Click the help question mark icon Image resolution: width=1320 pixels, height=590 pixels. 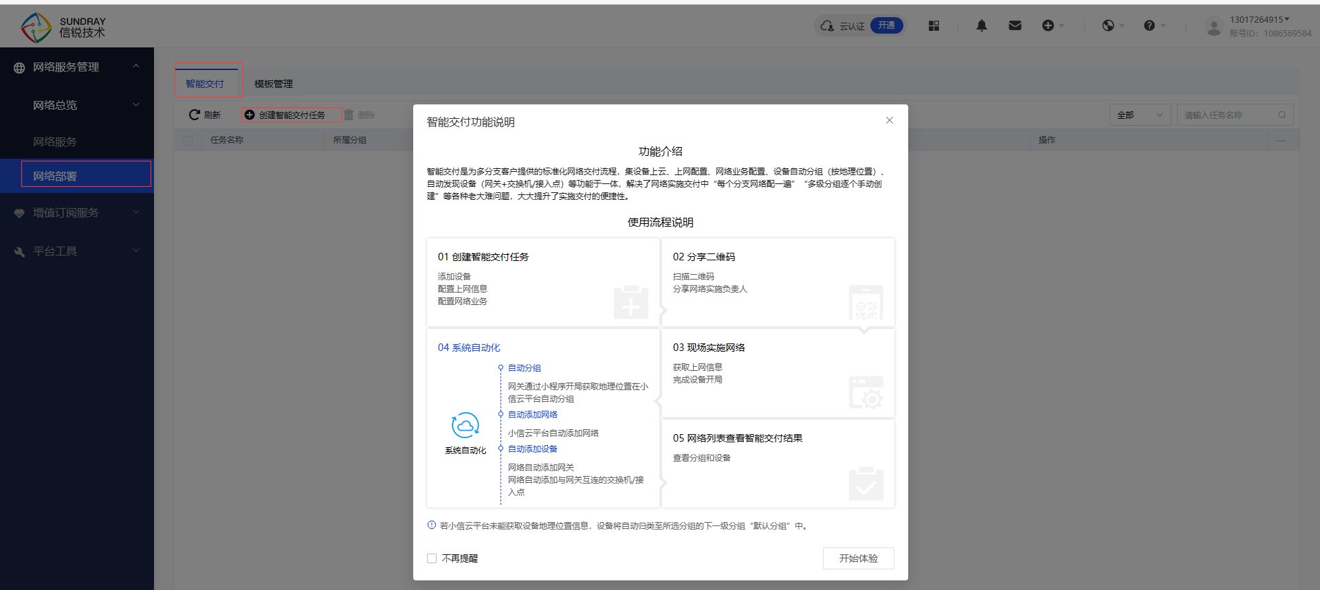tap(1149, 26)
